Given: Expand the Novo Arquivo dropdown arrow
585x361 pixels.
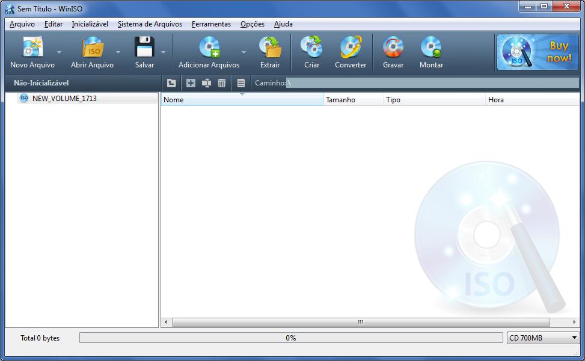Looking at the screenshot, I should [x=59, y=52].
